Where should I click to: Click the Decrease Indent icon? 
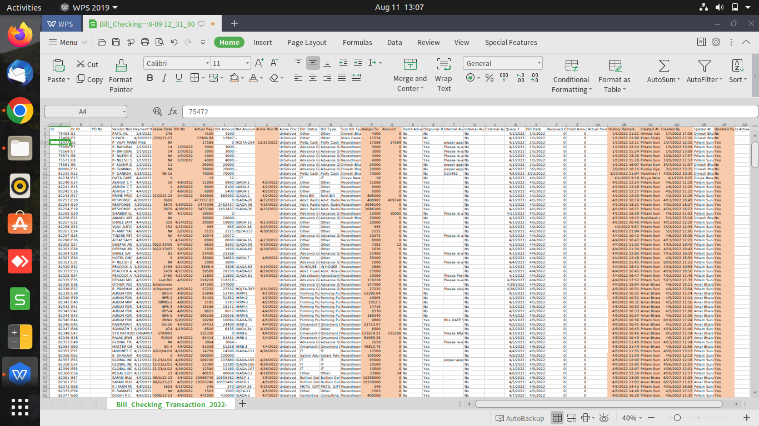343,63
